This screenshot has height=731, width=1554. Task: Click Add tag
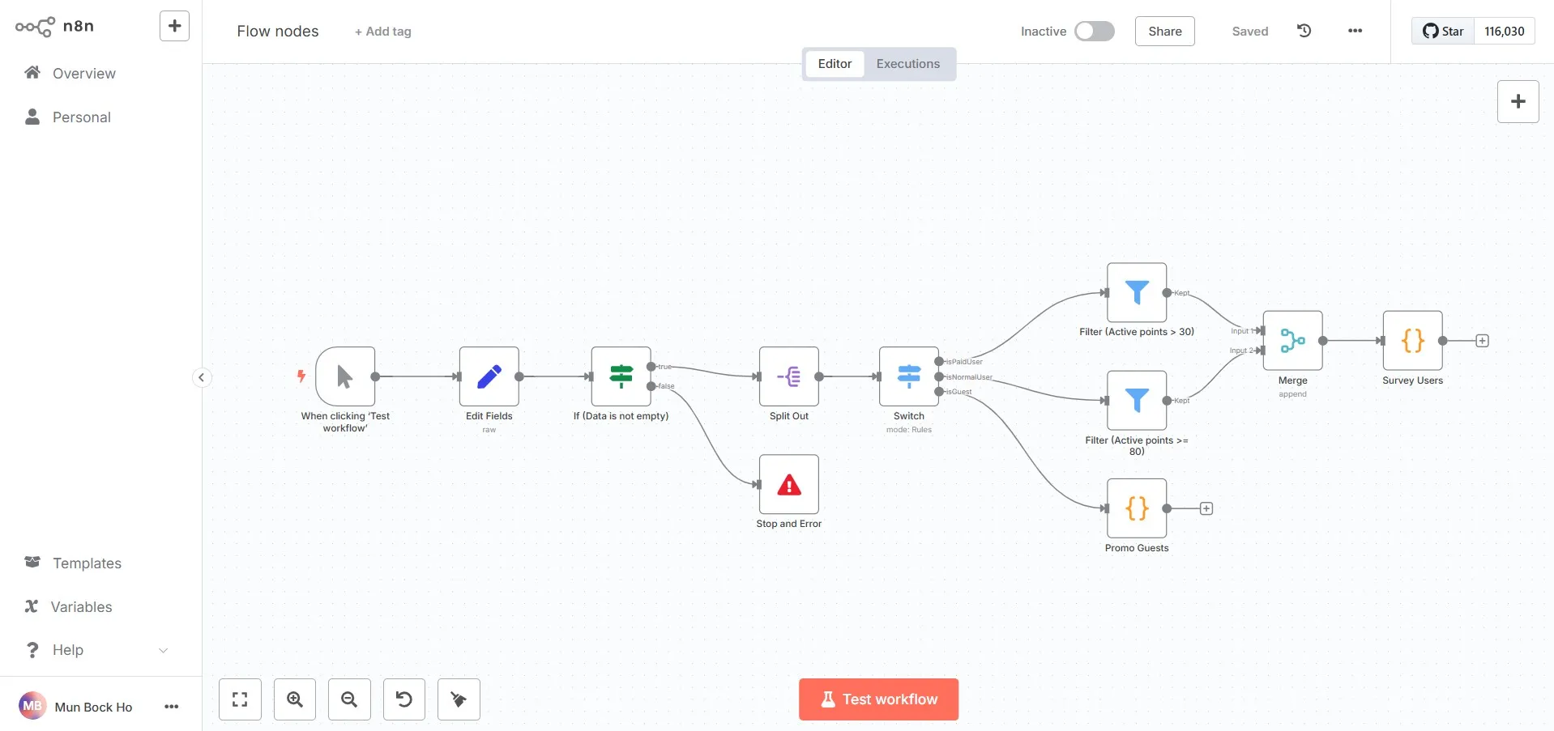click(382, 32)
